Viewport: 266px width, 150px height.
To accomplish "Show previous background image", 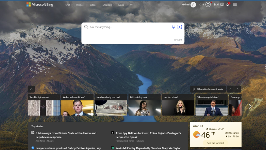I will [x=230, y=89].
